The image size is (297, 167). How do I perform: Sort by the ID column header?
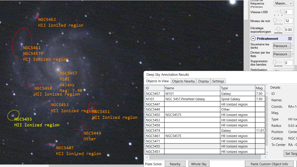coord(154,88)
